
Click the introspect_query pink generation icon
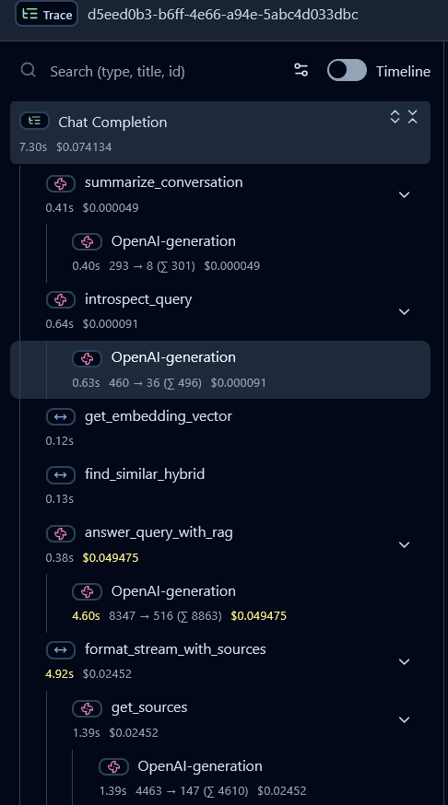click(61, 300)
